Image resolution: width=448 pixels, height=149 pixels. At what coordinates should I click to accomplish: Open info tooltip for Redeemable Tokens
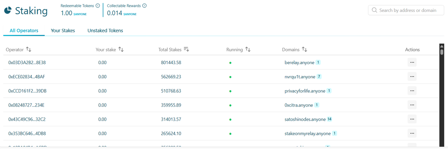tap(97, 6)
